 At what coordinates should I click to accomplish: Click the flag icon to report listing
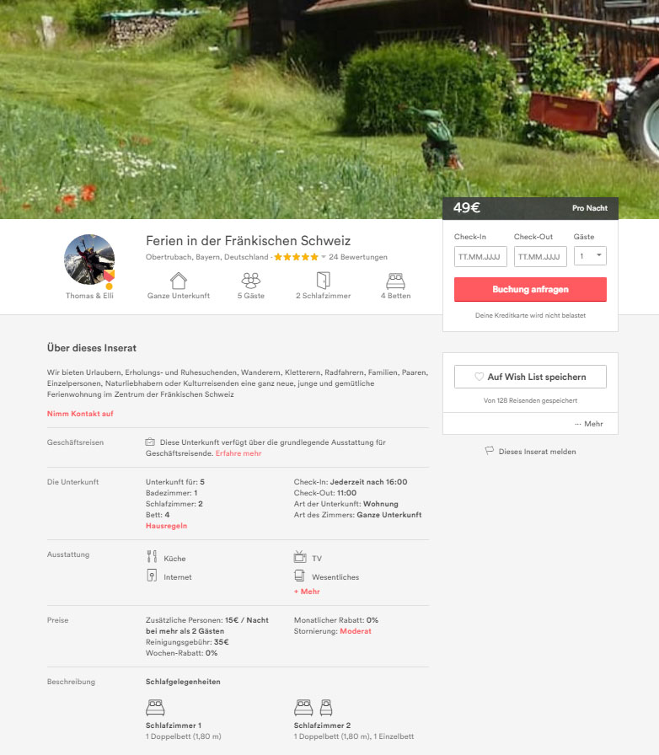(x=489, y=451)
